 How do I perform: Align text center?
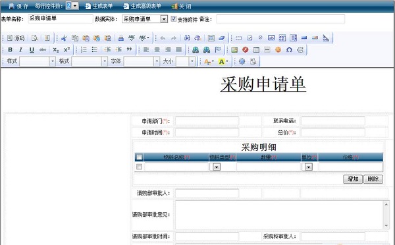point(157,49)
